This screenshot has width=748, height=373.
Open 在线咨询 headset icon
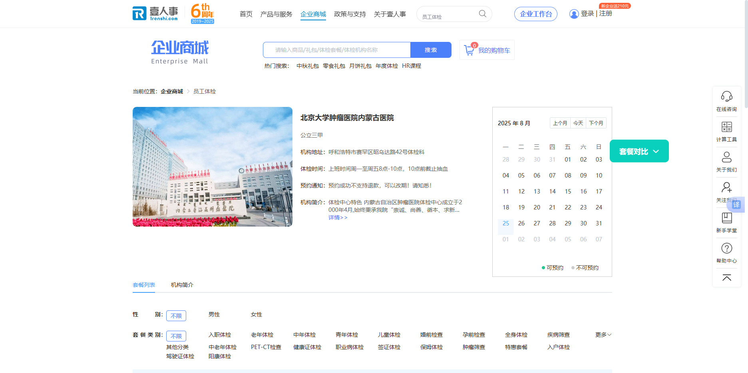726,97
